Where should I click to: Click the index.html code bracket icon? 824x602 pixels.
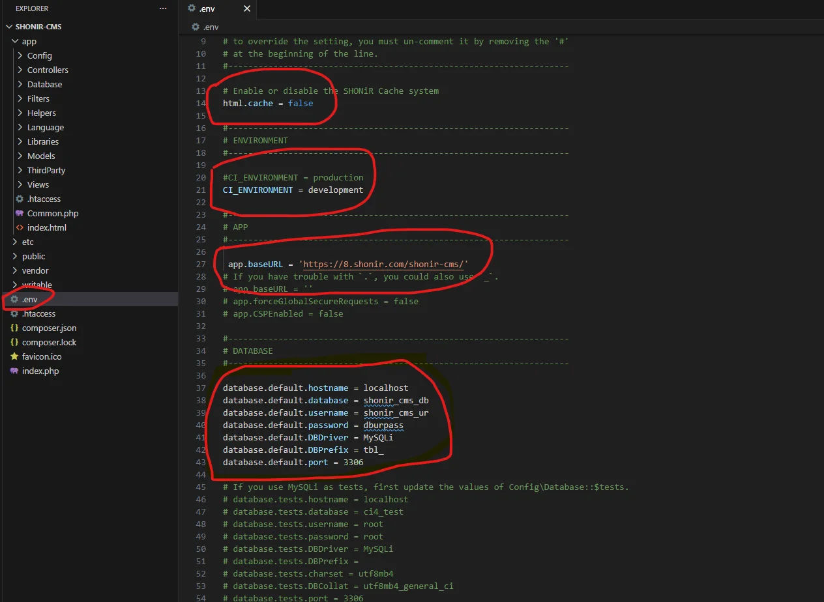pyautogui.click(x=20, y=227)
